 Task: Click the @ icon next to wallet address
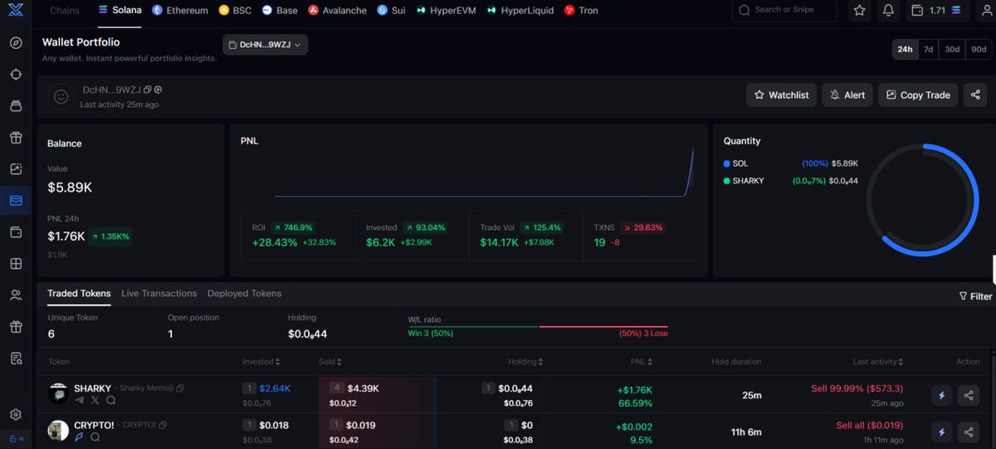(158, 90)
